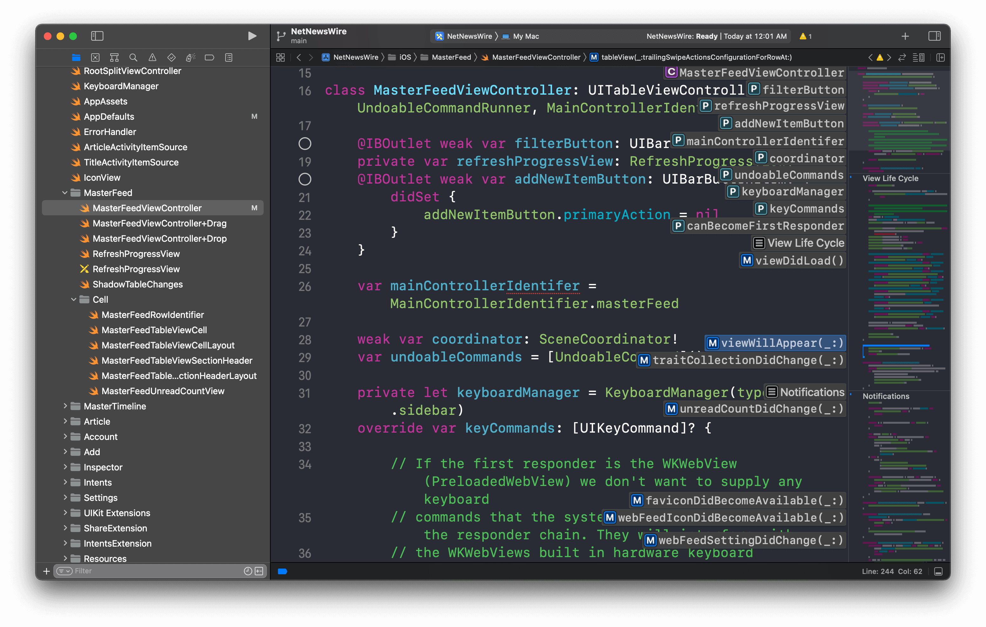Collapse the MasterFeed folder

pos(65,193)
